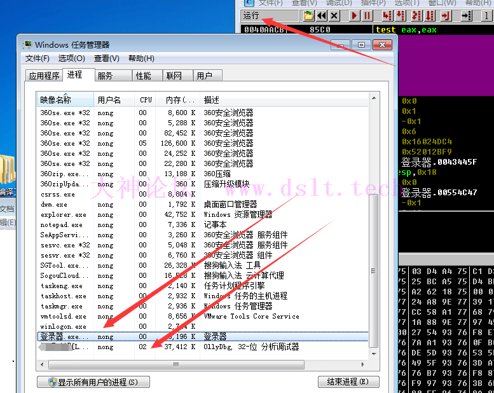Click 0x16024DC4 value in OllyDbg pane
The image size is (494, 393).
click(x=427, y=142)
